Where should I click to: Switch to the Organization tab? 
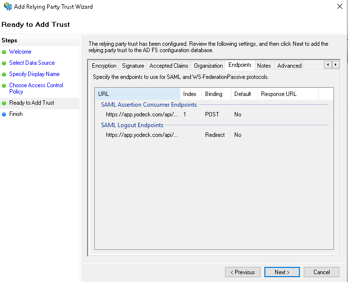pos(208,66)
